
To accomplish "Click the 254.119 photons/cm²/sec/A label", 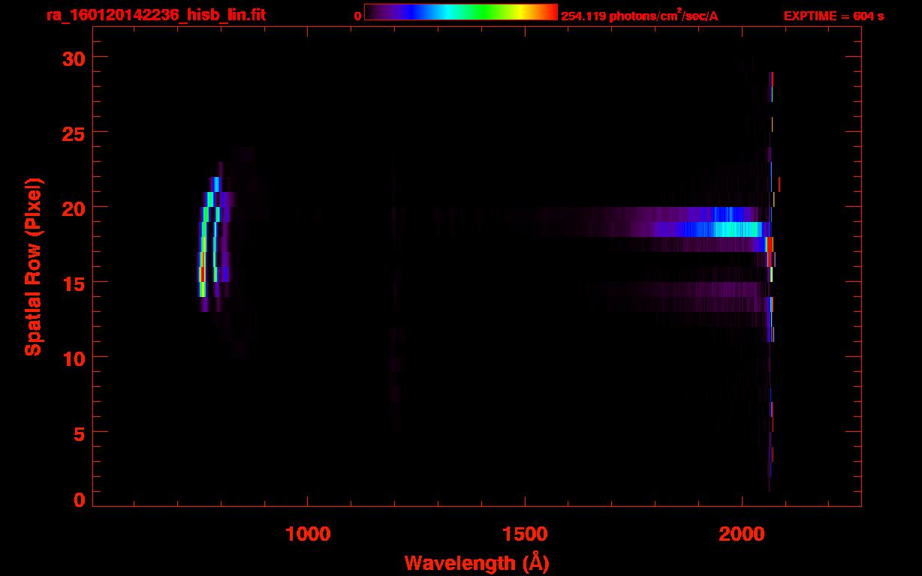I will (x=640, y=16).
